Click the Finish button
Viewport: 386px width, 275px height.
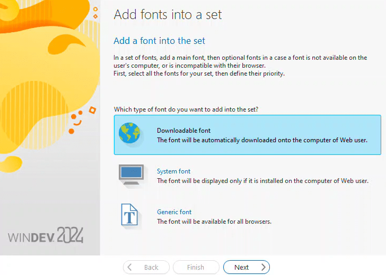(196, 268)
